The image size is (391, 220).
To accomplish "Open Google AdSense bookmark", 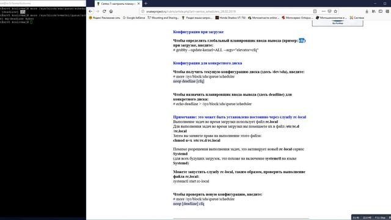I will tap(134, 18).
